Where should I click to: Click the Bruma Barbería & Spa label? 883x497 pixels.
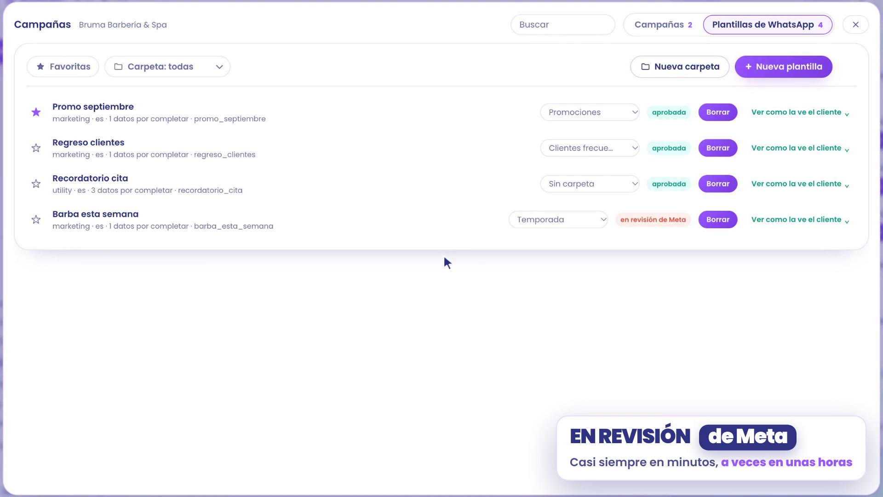pos(123,25)
